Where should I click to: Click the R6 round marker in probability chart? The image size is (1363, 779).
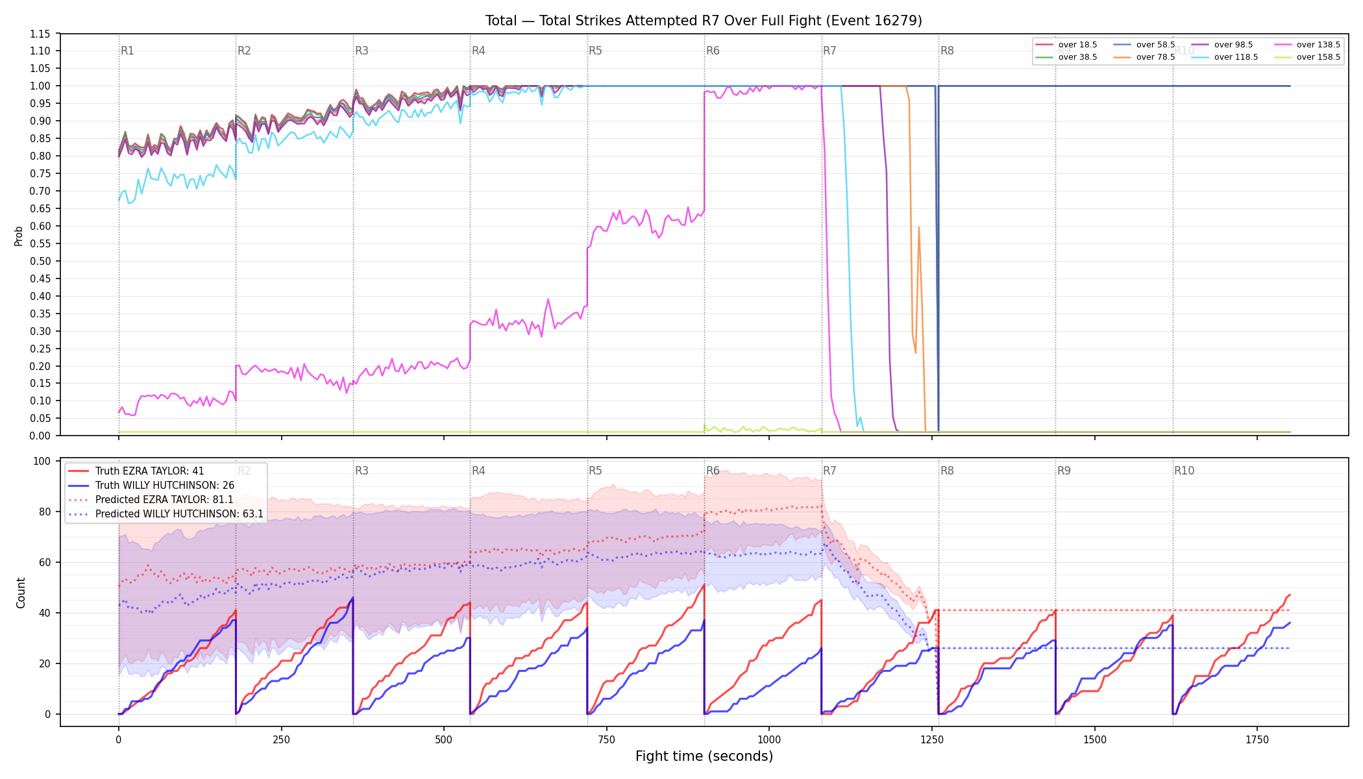click(713, 51)
